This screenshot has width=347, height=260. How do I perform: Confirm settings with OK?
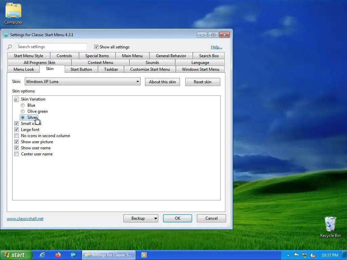(178, 218)
